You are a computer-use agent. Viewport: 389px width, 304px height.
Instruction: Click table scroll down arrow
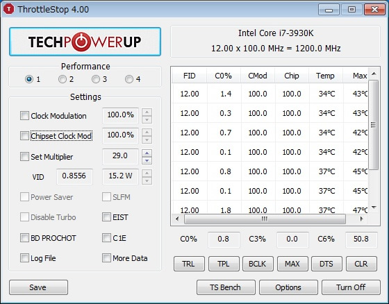tap(374, 208)
